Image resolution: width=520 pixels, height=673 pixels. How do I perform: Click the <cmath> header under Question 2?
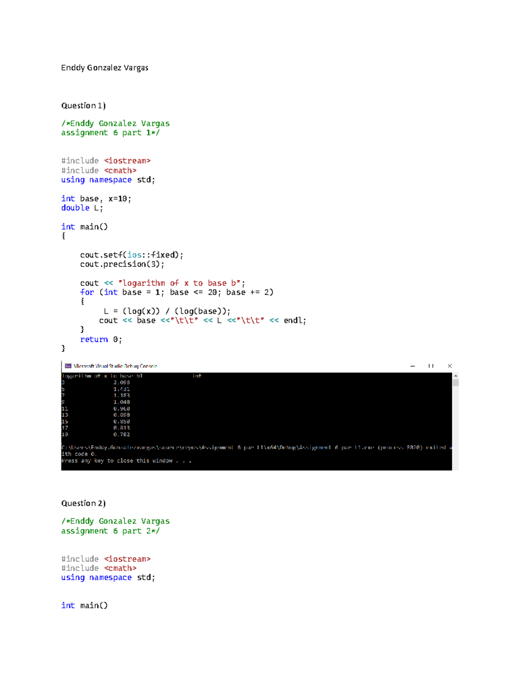120,568
